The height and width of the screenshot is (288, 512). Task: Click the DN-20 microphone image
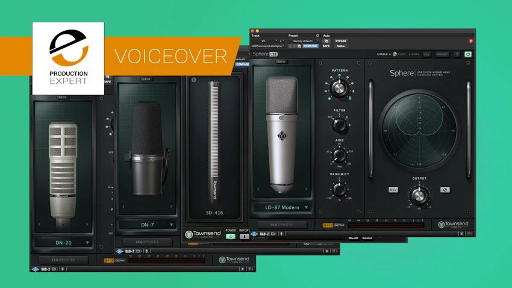[x=63, y=174]
